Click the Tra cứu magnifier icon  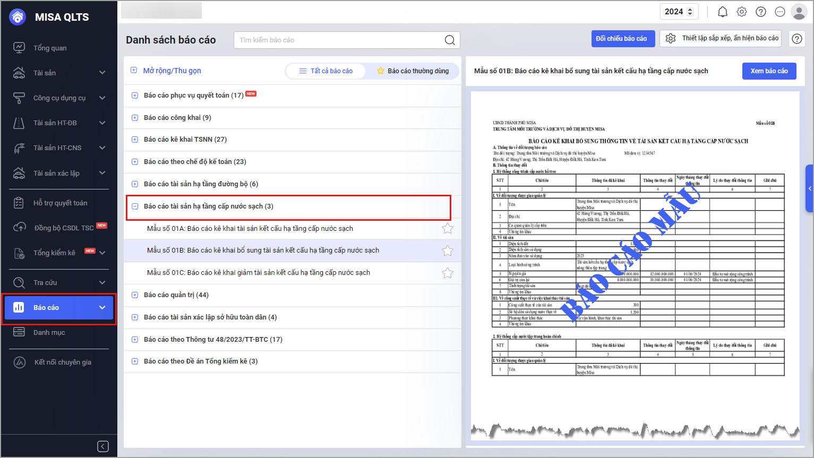(19, 282)
